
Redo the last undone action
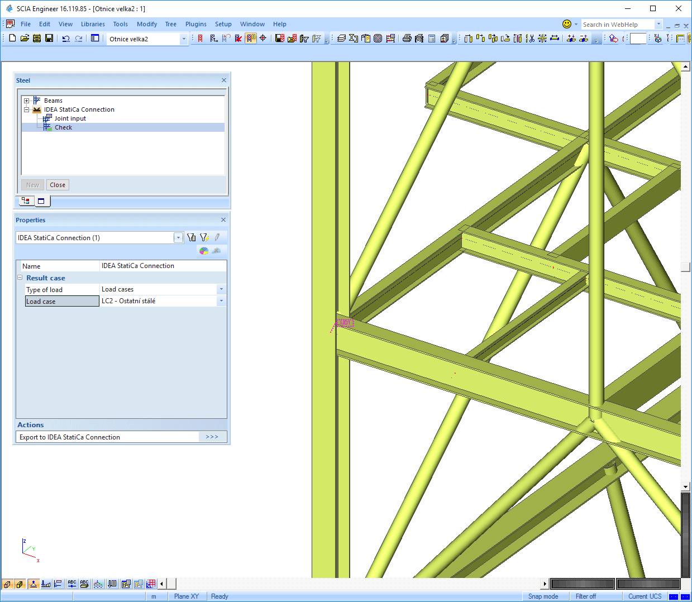coord(79,39)
